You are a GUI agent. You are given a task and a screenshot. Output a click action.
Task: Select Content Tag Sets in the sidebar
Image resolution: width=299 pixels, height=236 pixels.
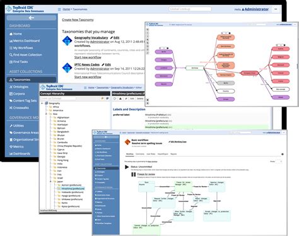[23, 100]
